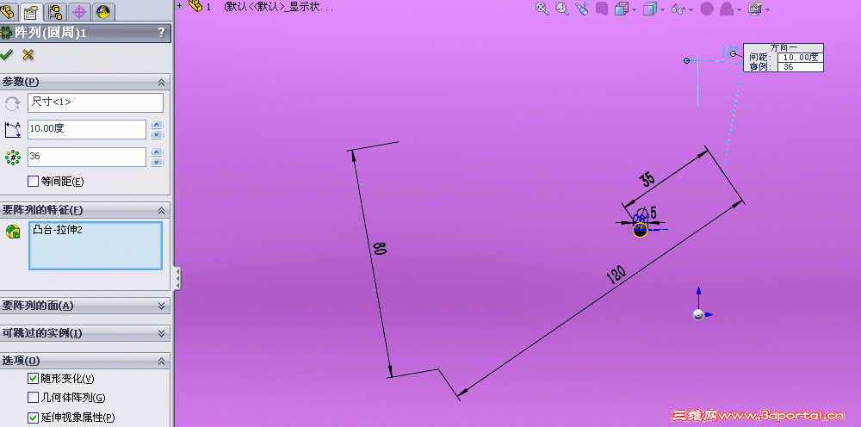Collapse the 选项(O) section

click(162, 361)
